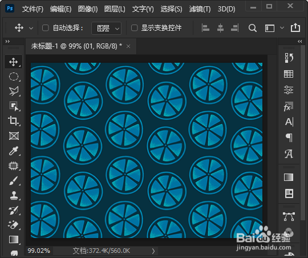Open the 图层(L) menu
Image resolution: width=308 pixels, height=258 pixels.
pyautogui.click(x=115, y=9)
